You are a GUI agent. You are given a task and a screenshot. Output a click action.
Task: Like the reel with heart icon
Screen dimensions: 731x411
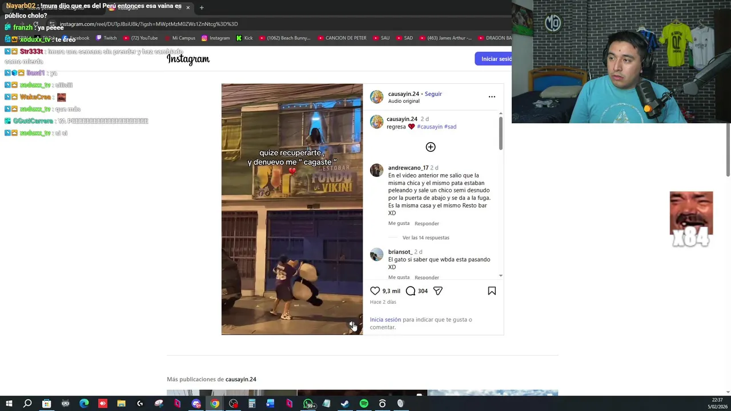coord(375,291)
